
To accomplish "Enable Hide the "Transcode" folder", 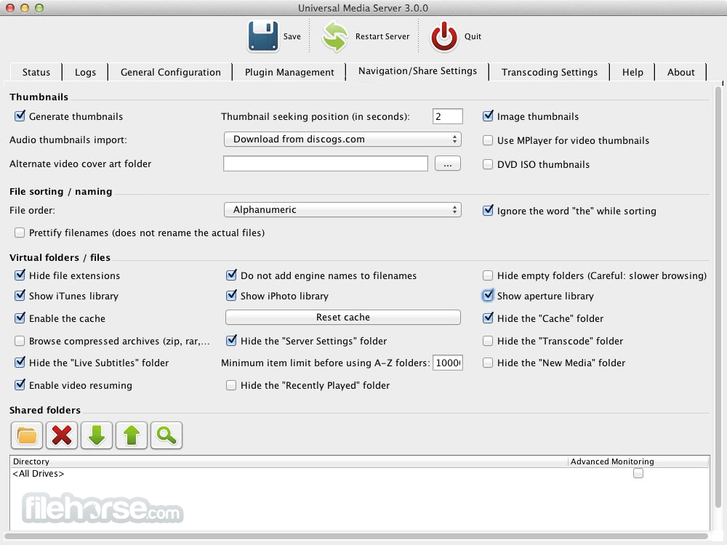I will click(x=488, y=341).
